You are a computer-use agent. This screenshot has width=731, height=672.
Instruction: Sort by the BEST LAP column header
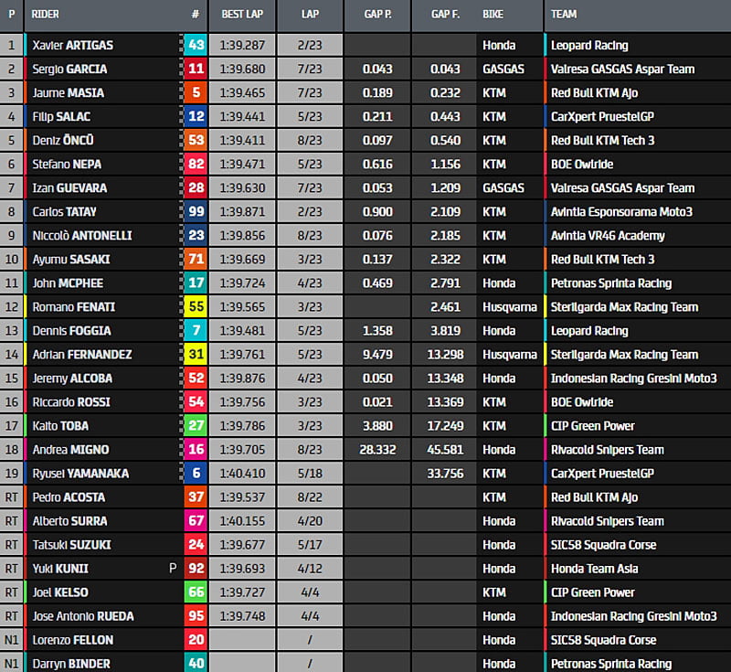242,15
